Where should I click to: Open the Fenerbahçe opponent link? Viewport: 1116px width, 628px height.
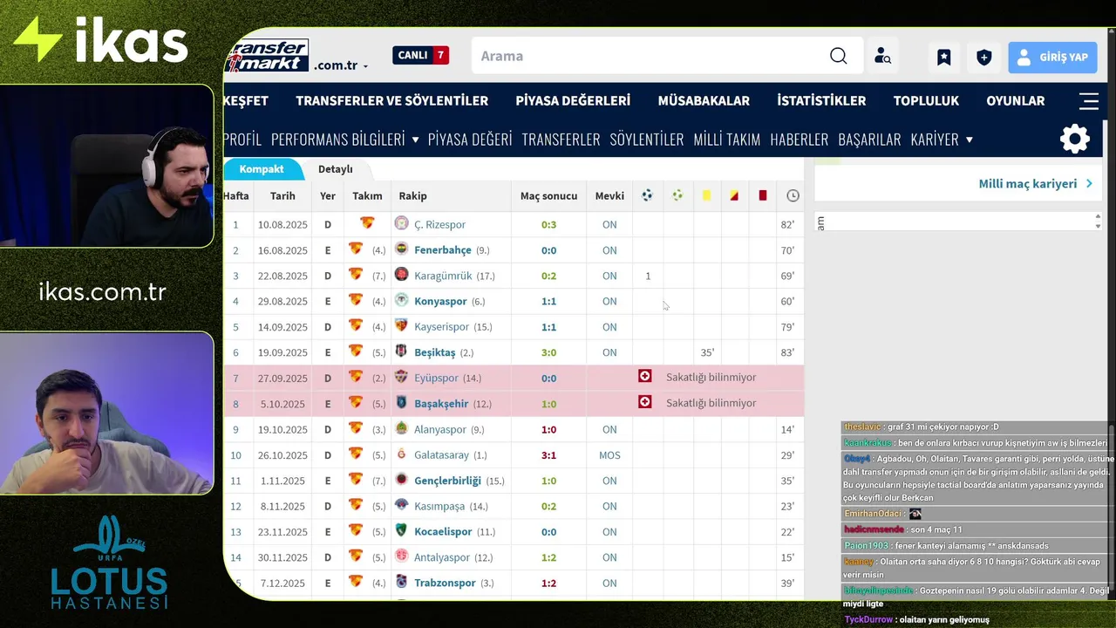pos(443,250)
